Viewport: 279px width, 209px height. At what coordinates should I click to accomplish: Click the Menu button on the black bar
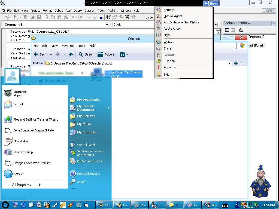(214, 3)
